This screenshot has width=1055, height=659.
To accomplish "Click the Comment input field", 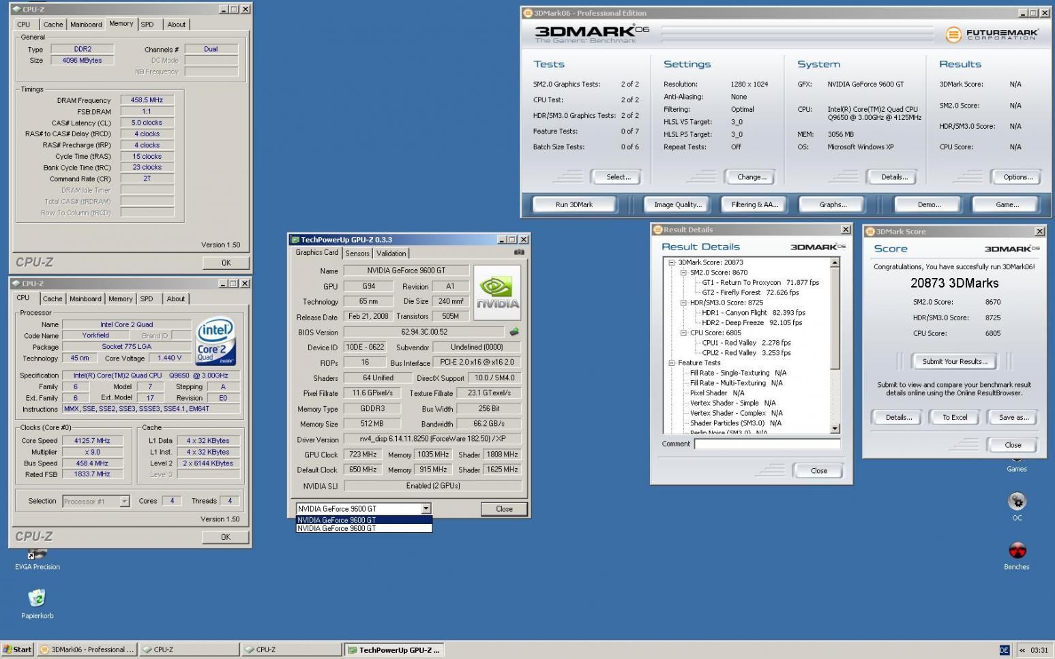I will [767, 444].
